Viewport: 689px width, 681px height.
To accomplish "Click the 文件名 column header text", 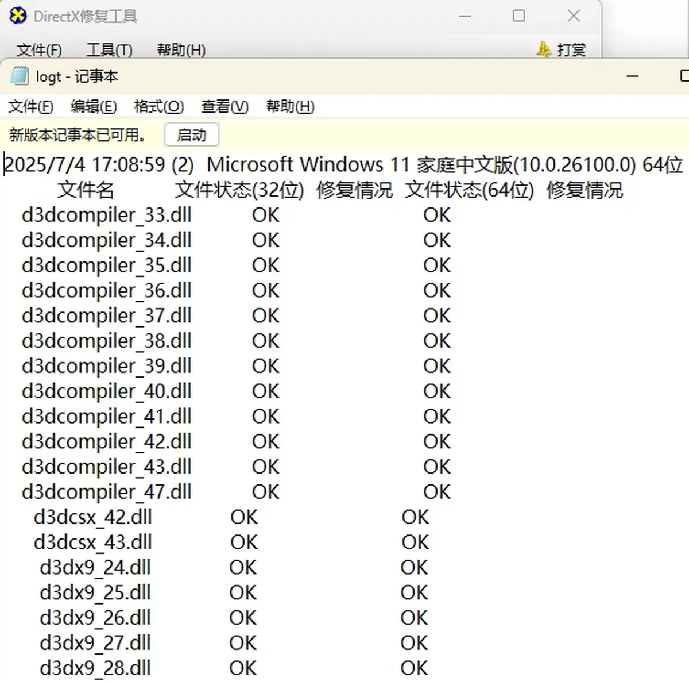I will pyautogui.click(x=86, y=190).
